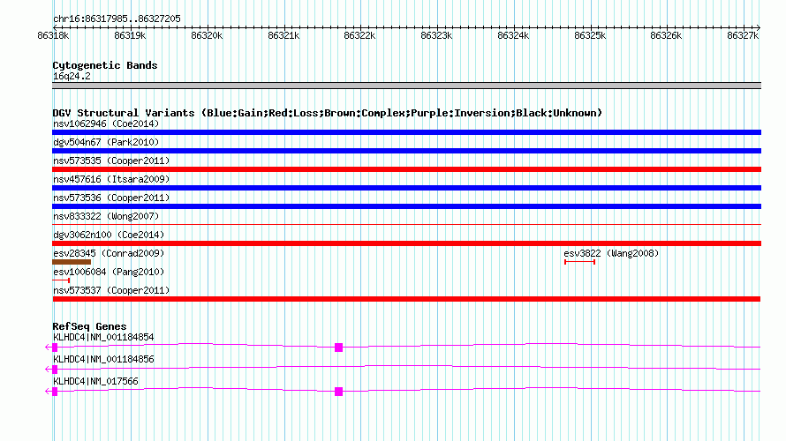This screenshot has width=786, height=441.
Task: Click the middle exon box of KLHDC4|NM_001184854
Action: click(339, 348)
